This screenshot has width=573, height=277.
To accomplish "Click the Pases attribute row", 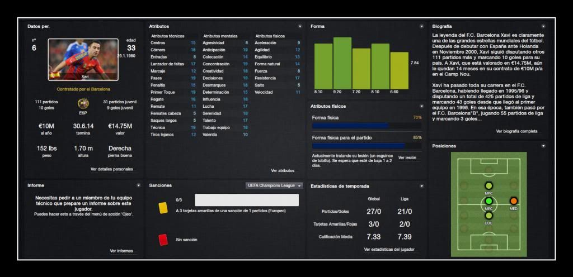I will 173,78.
